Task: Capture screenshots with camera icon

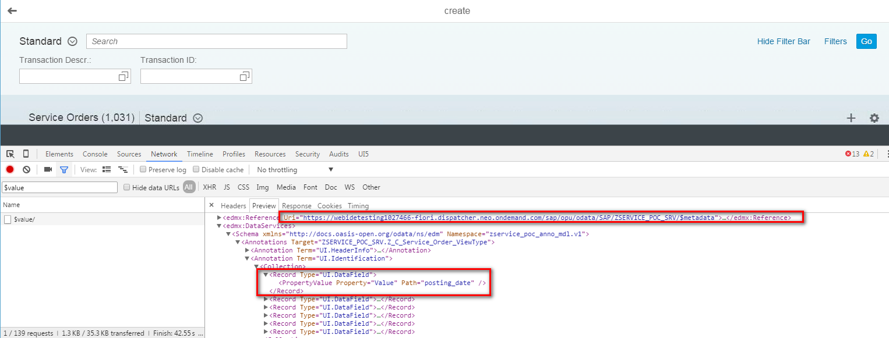Action: pos(48,170)
